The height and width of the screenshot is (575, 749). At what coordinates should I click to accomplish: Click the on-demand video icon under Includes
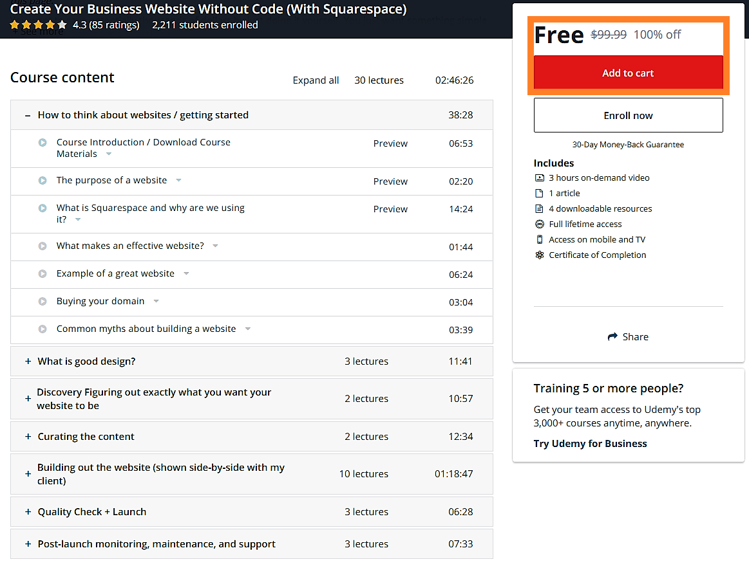[x=539, y=178]
